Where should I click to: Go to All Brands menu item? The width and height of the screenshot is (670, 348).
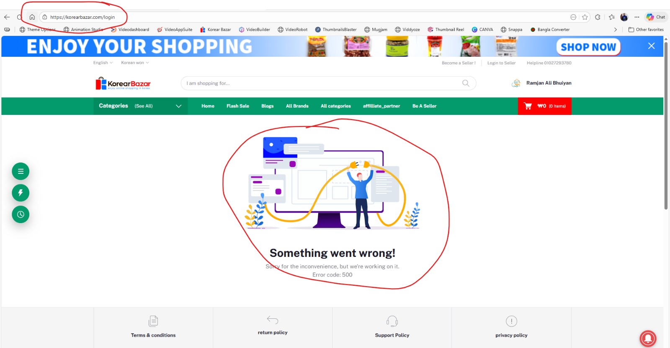tap(297, 106)
